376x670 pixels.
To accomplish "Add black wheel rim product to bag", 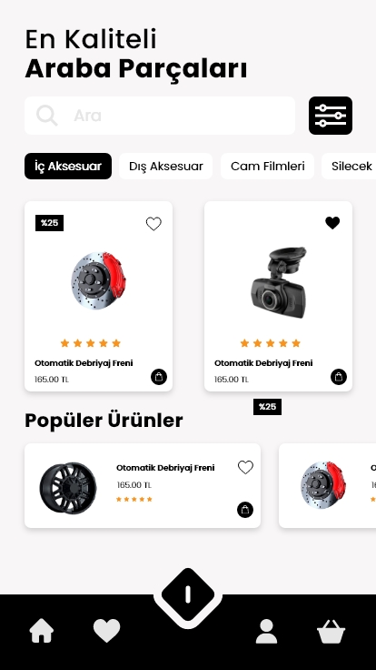I will click(x=245, y=510).
